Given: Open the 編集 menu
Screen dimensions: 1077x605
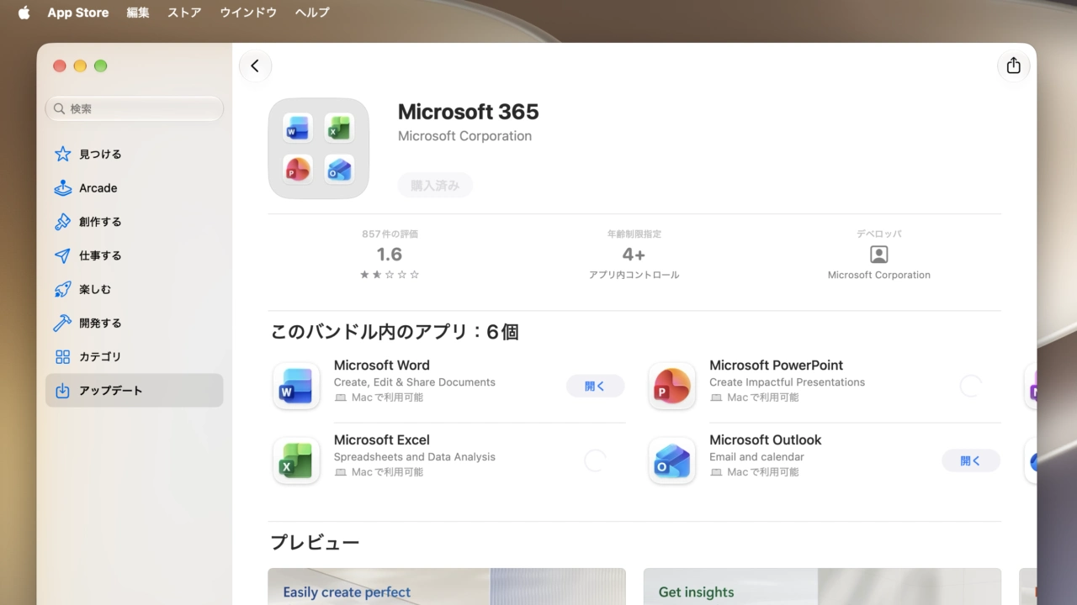Looking at the screenshot, I should click(138, 13).
